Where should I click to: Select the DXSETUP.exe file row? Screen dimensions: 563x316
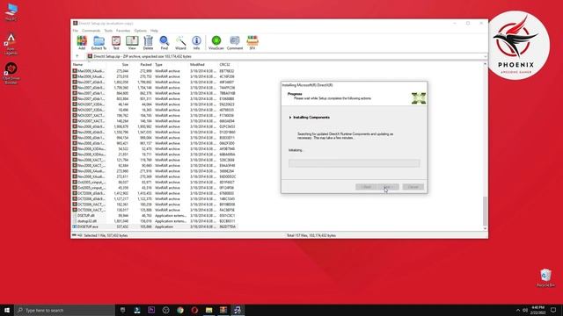pos(155,226)
